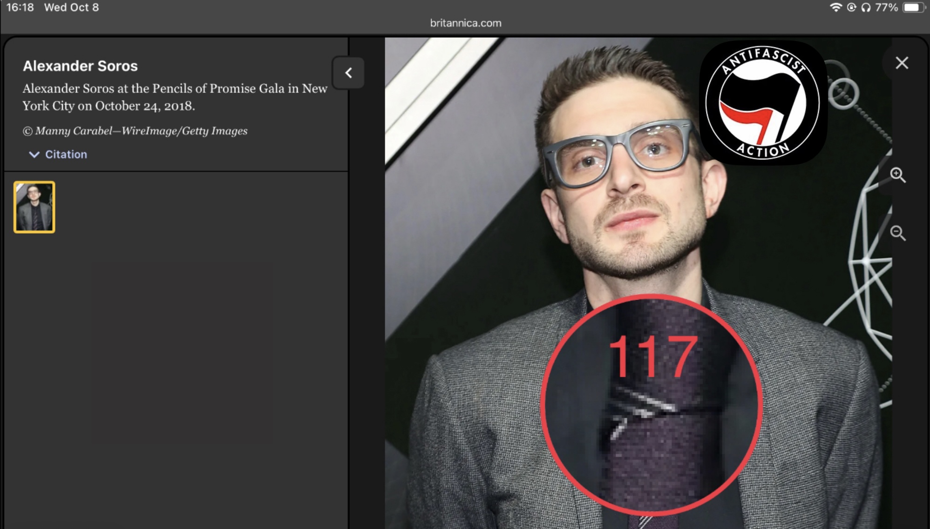930x529 pixels.
Task: Click the Antifascist Action logo overlay
Action: 763,102
